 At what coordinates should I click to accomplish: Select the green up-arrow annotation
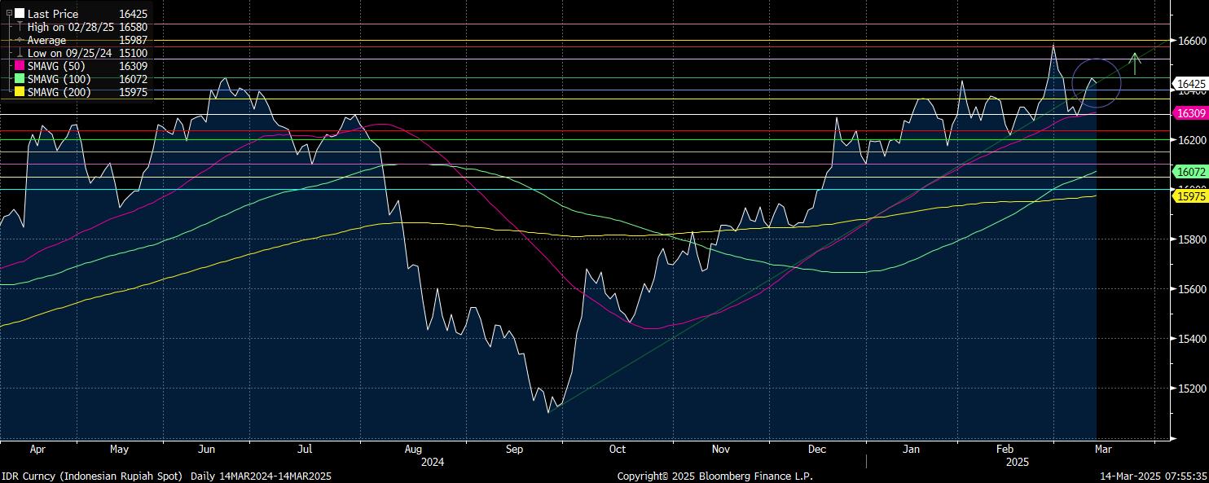point(1135,61)
